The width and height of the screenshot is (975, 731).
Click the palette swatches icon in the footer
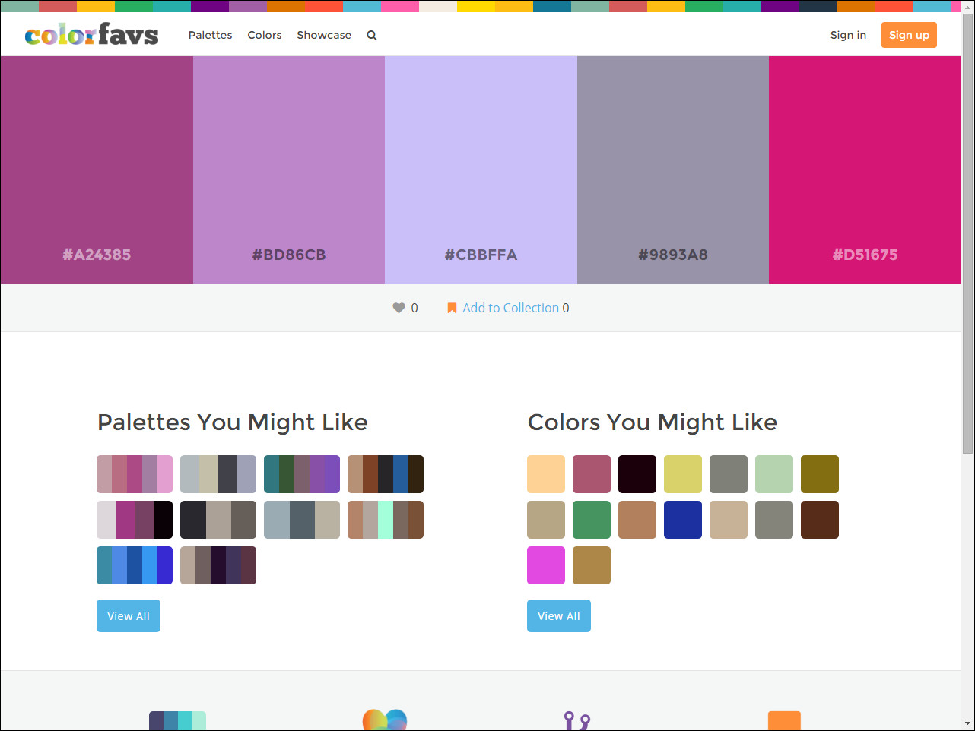(177, 720)
